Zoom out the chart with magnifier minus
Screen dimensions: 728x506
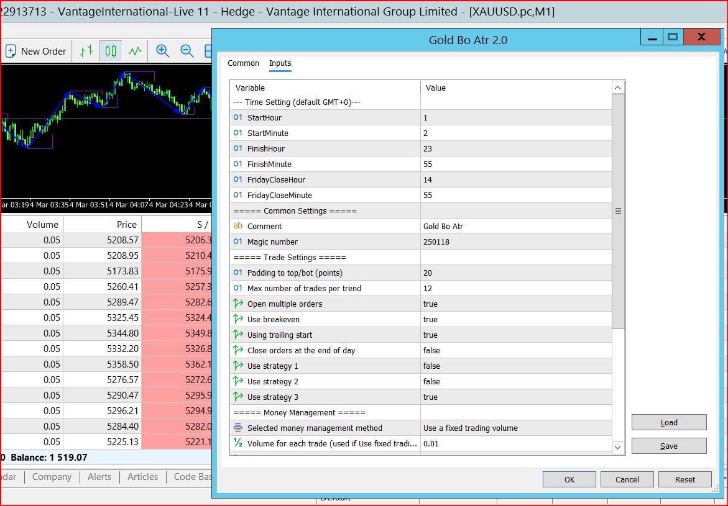187,52
